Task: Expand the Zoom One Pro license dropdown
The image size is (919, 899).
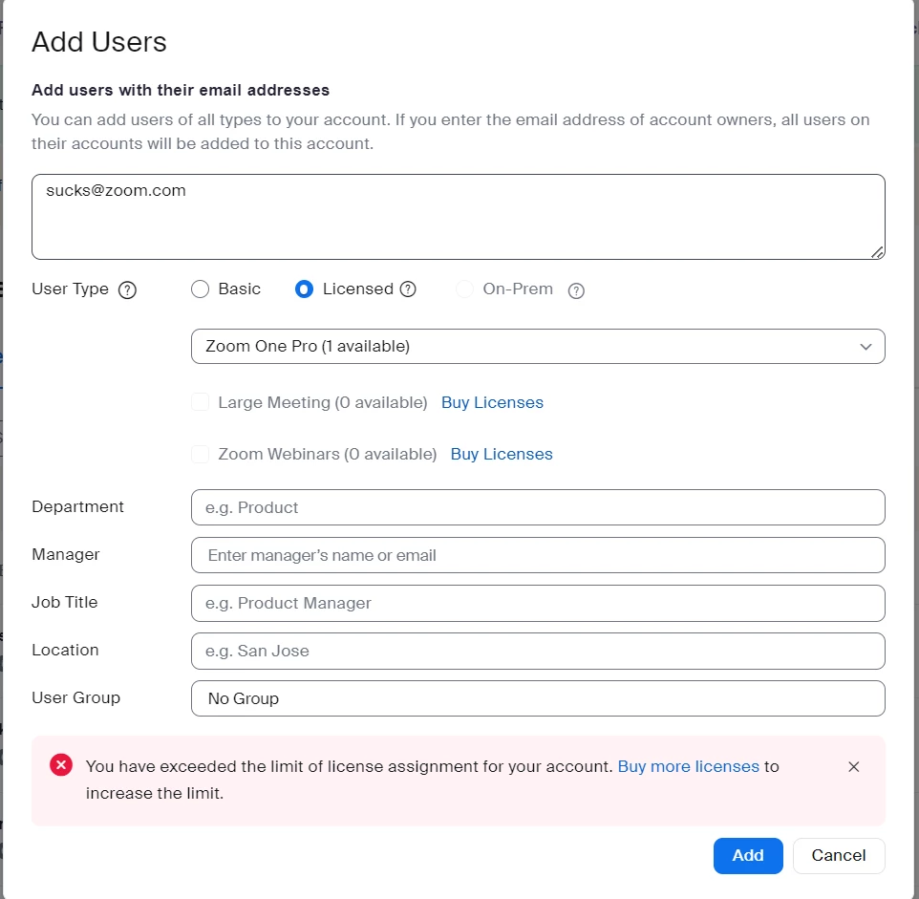Action: tap(538, 347)
